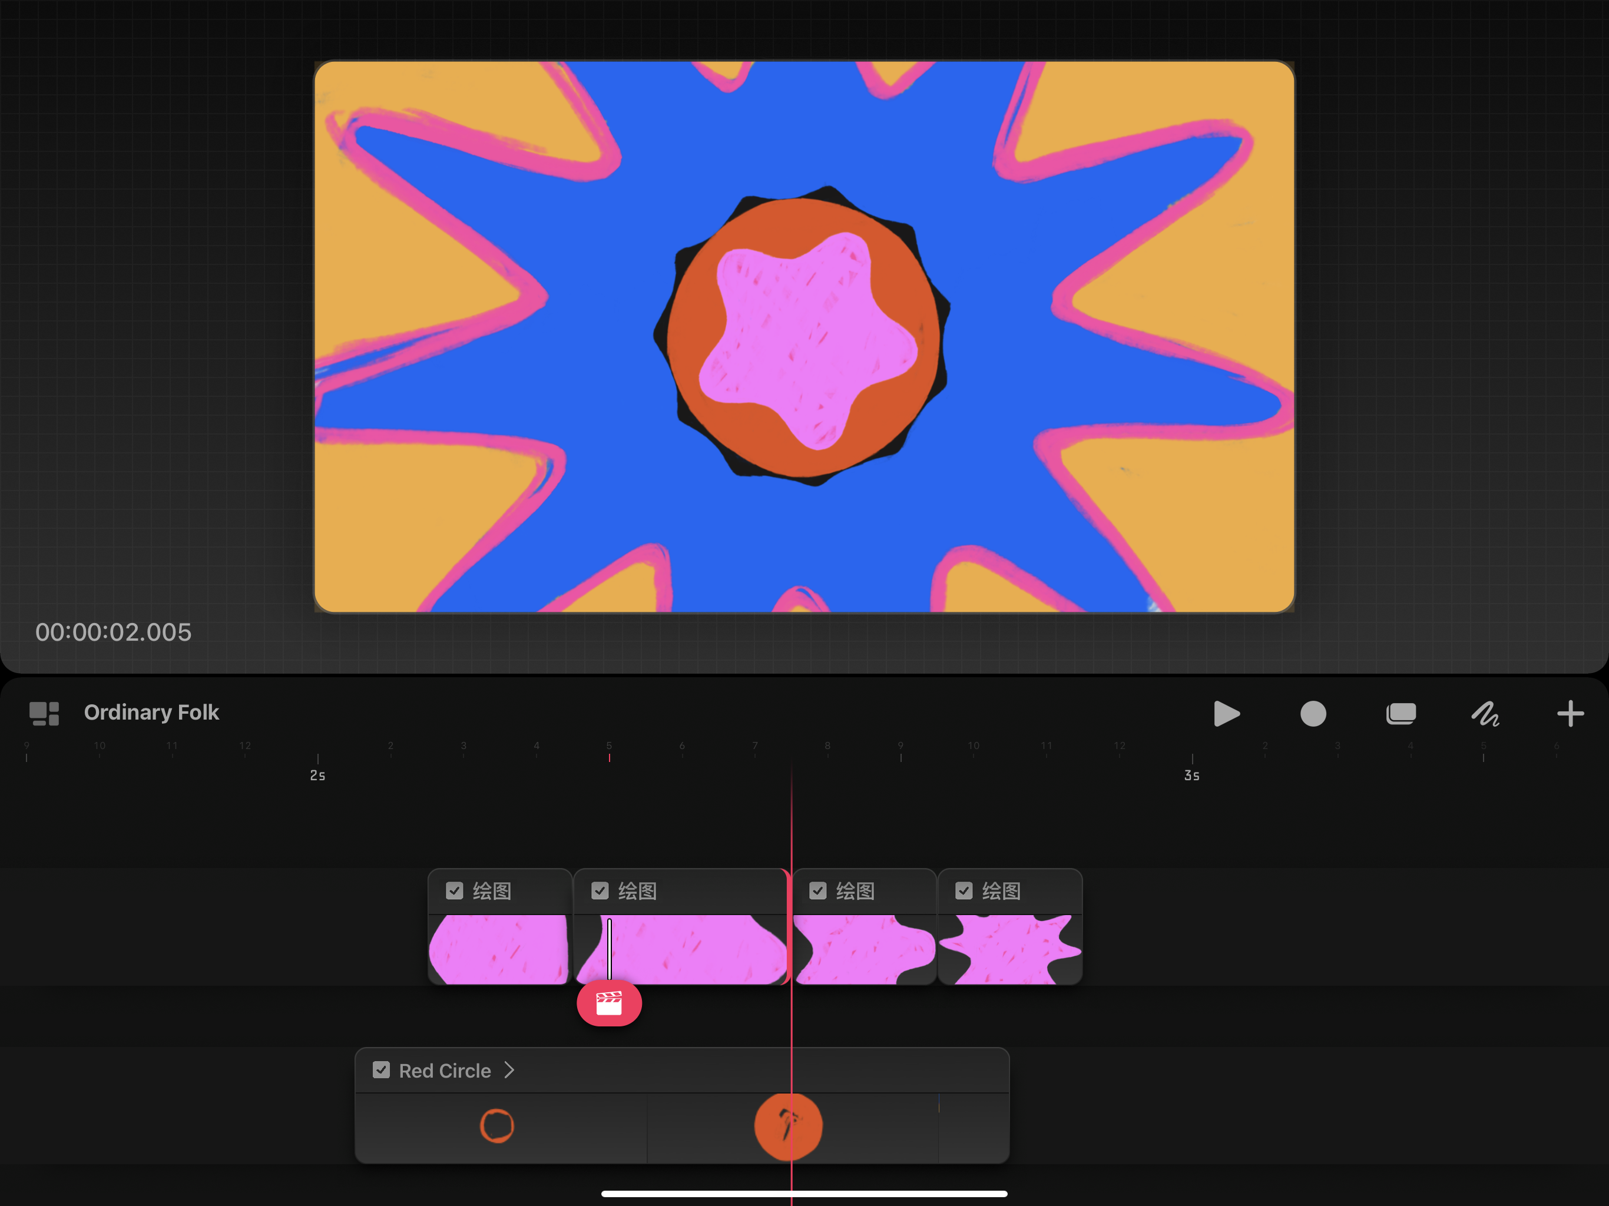Click the plus icon to add a track

[1570, 714]
